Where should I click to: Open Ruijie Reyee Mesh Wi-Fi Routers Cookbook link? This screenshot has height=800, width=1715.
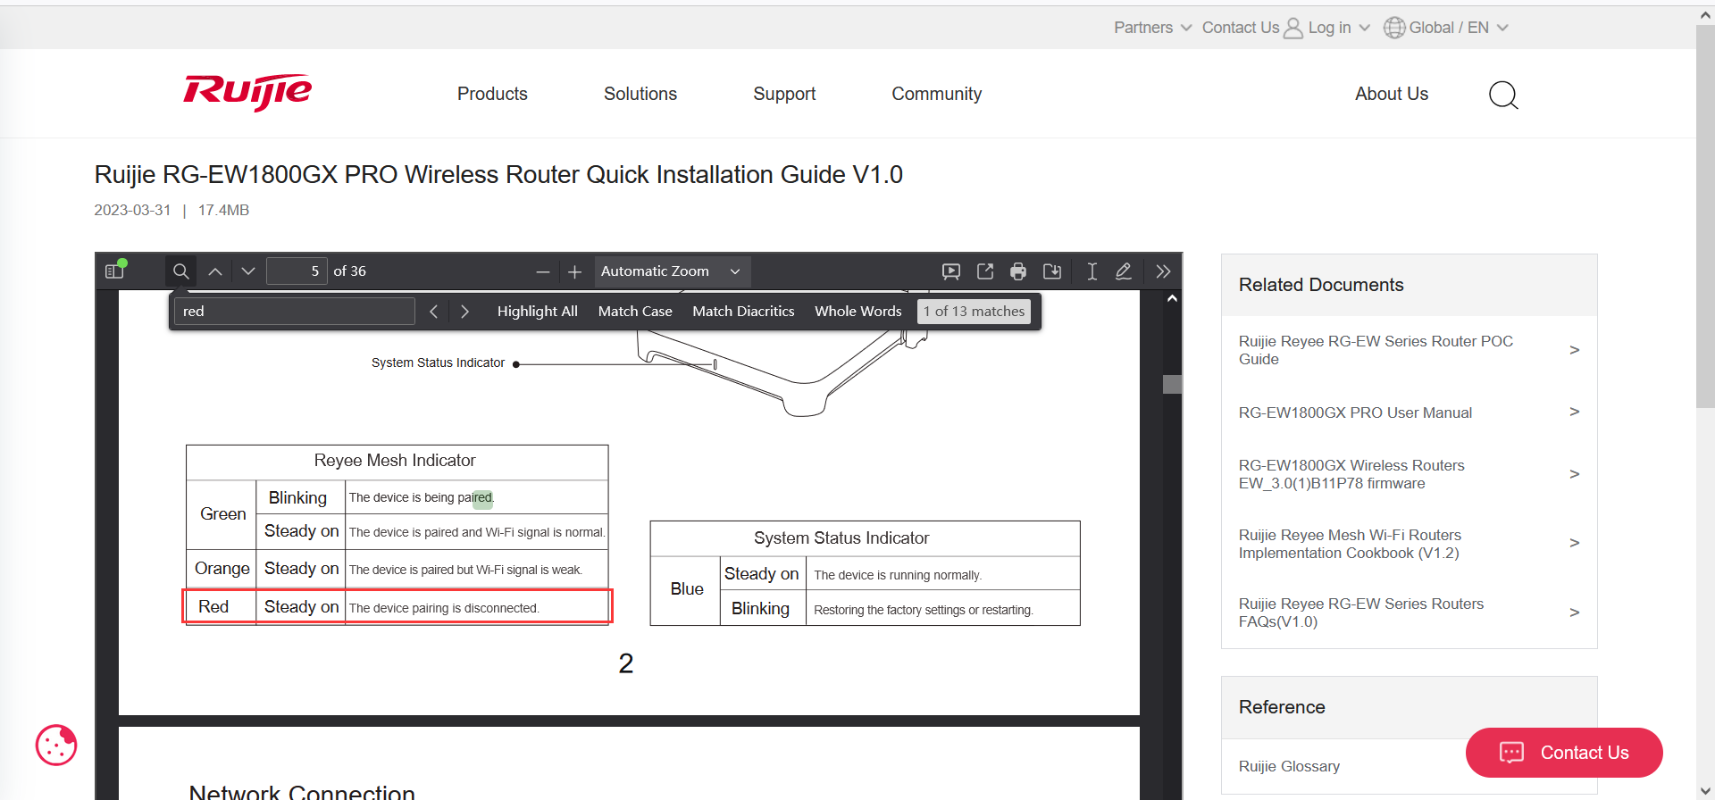[x=1350, y=544]
